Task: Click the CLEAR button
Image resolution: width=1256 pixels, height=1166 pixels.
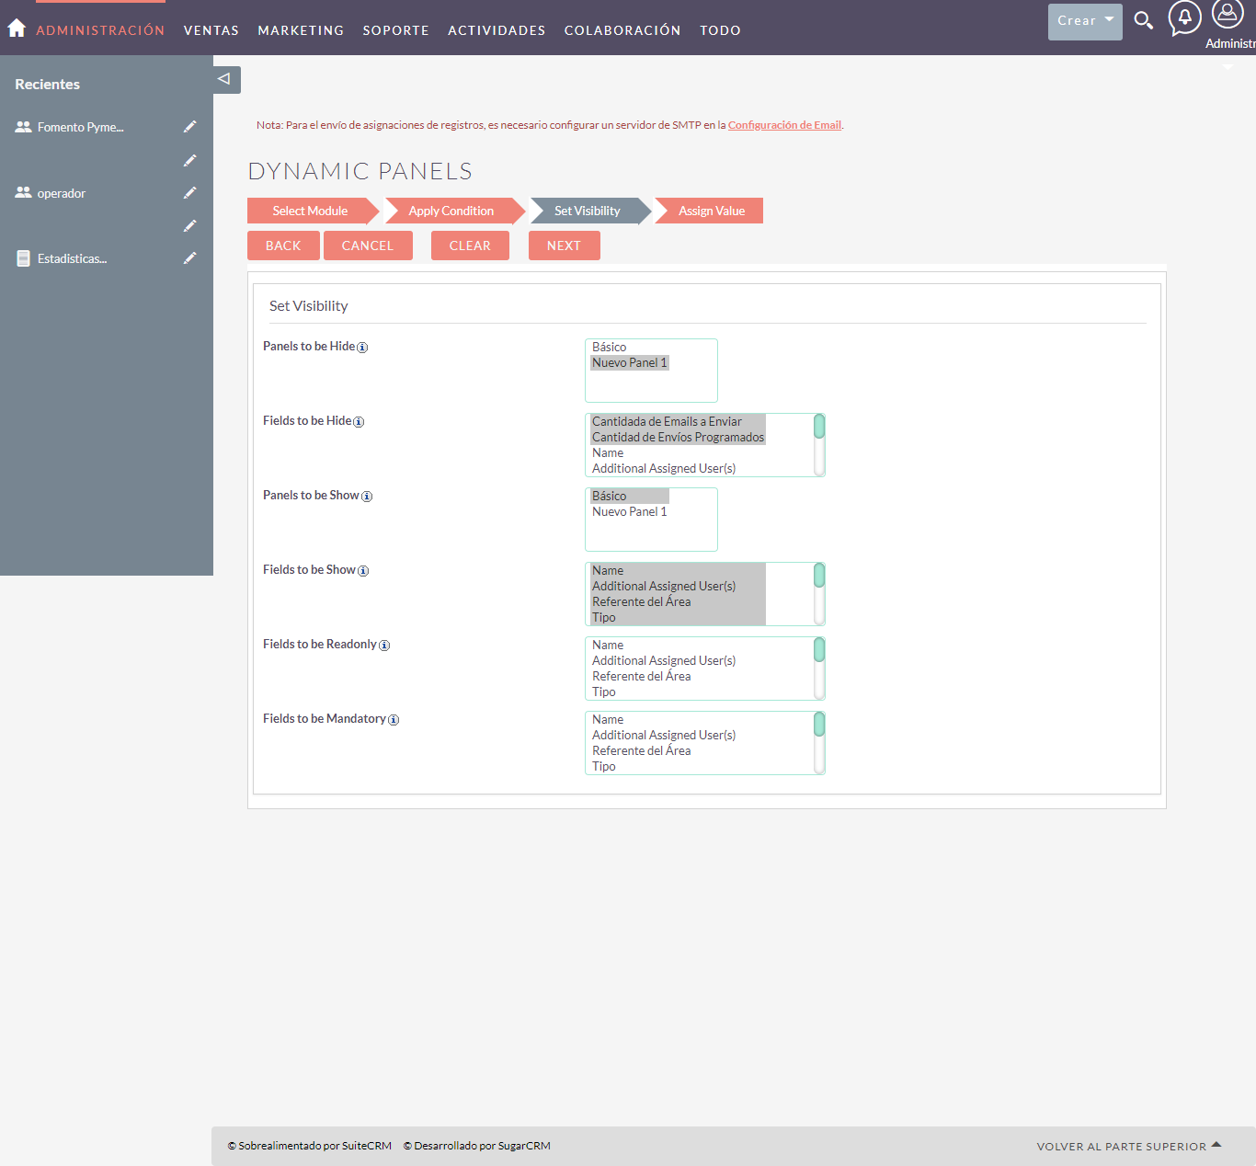Action: (x=470, y=246)
